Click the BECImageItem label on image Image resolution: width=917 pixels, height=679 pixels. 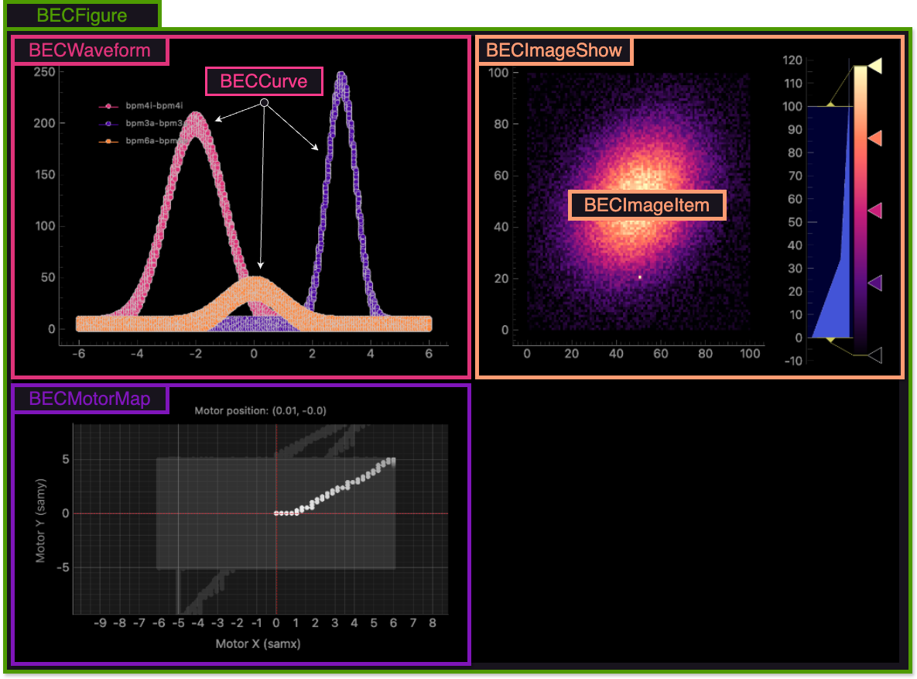647,206
